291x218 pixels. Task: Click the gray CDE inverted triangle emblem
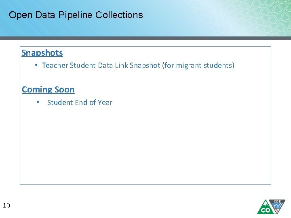pyautogui.click(x=278, y=205)
